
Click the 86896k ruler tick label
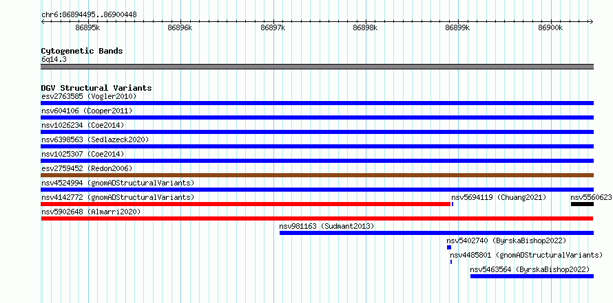180,28
